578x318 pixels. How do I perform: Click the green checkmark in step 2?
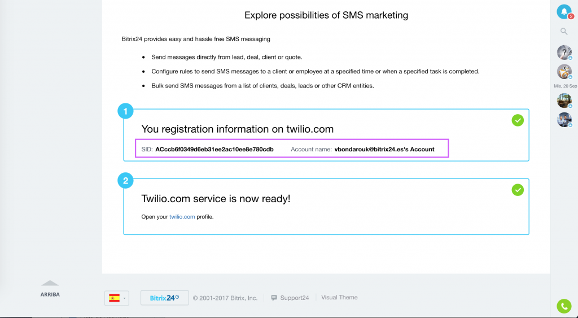[x=518, y=190]
